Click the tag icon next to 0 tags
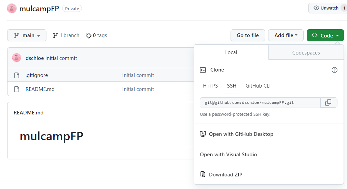347x189 pixels. click(88, 35)
